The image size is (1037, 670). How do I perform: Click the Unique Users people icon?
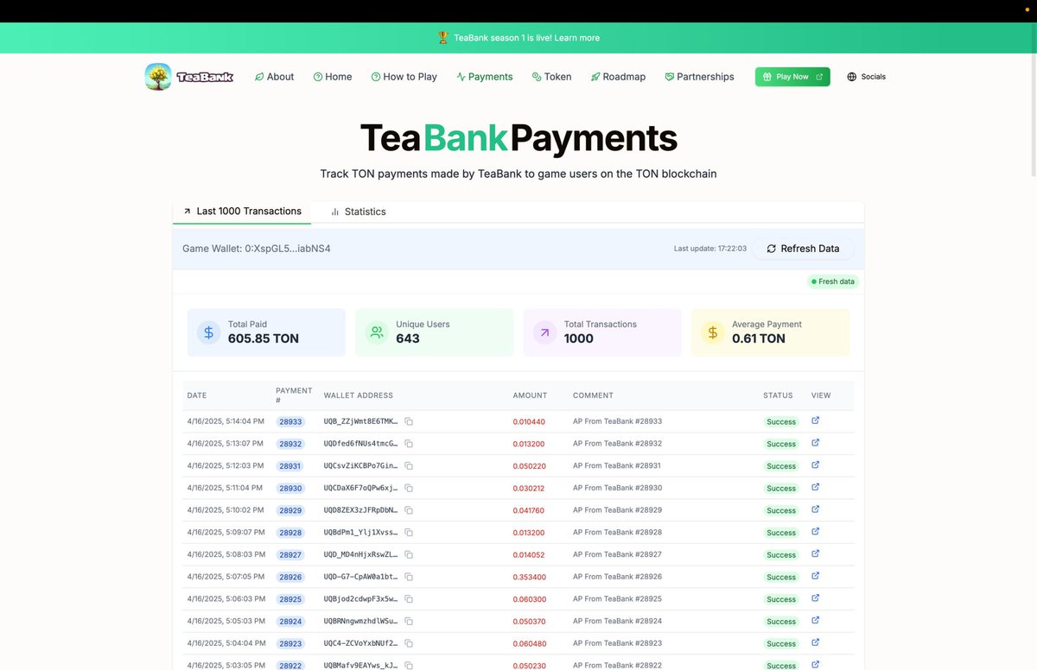pyautogui.click(x=376, y=332)
